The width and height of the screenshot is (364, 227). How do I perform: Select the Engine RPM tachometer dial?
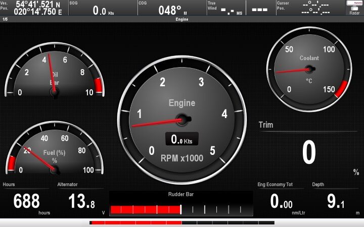pyautogui.click(x=182, y=120)
